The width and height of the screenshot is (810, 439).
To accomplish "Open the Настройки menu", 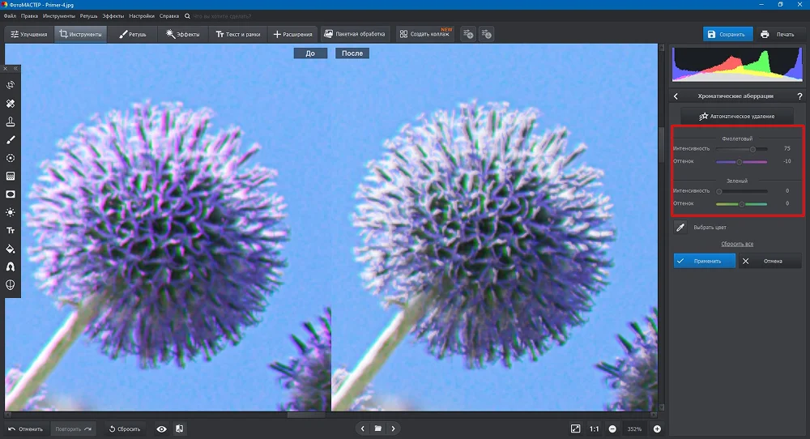I will point(142,16).
